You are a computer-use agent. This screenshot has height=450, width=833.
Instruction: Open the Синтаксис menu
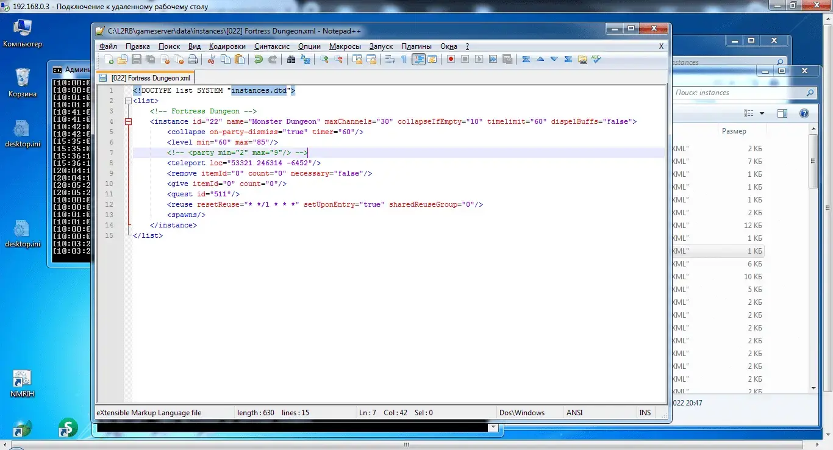[x=272, y=46]
